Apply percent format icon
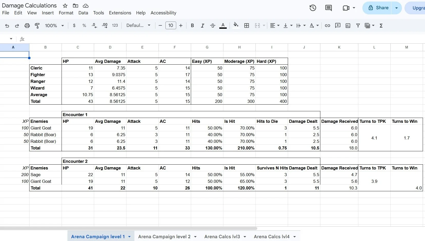Image resolution: width=425 pixels, height=241 pixels. tap(84, 26)
